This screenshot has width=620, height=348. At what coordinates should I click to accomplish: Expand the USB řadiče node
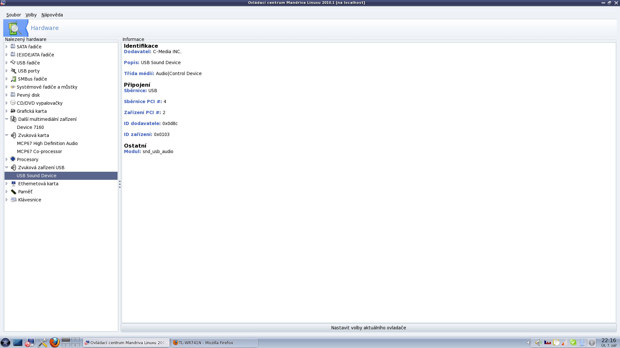pyautogui.click(x=6, y=63)
